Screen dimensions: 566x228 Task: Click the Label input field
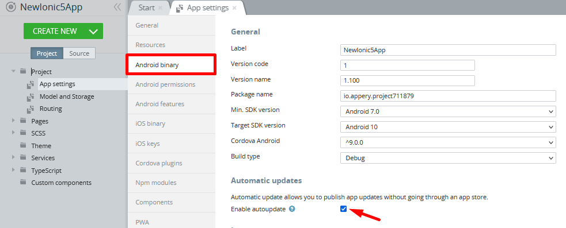(x=448, y=50)
